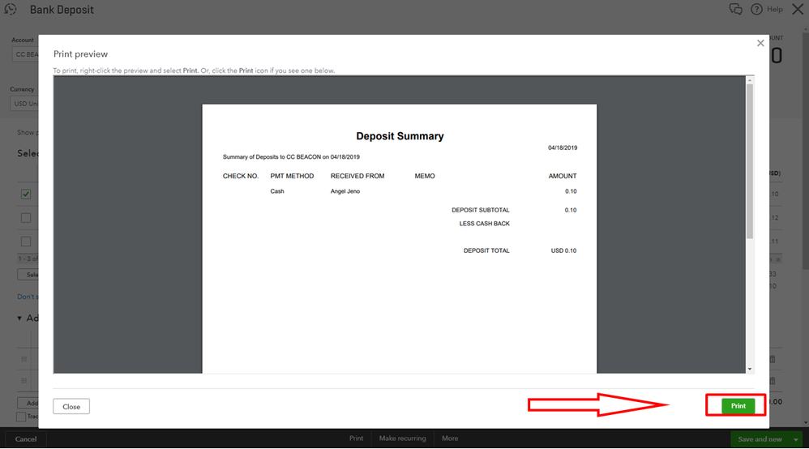Screen dimensions: 809x449
Task: Dismiss the Print preview dialog with X
Action: 760,43
